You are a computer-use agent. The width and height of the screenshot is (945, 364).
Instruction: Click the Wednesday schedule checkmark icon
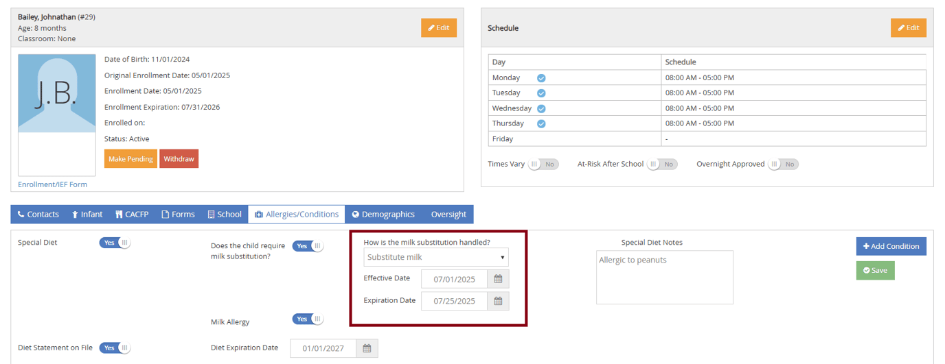coord(541,108)
